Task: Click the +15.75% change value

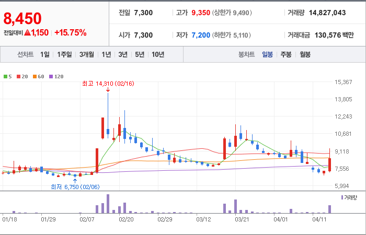Action: point(71,32)
